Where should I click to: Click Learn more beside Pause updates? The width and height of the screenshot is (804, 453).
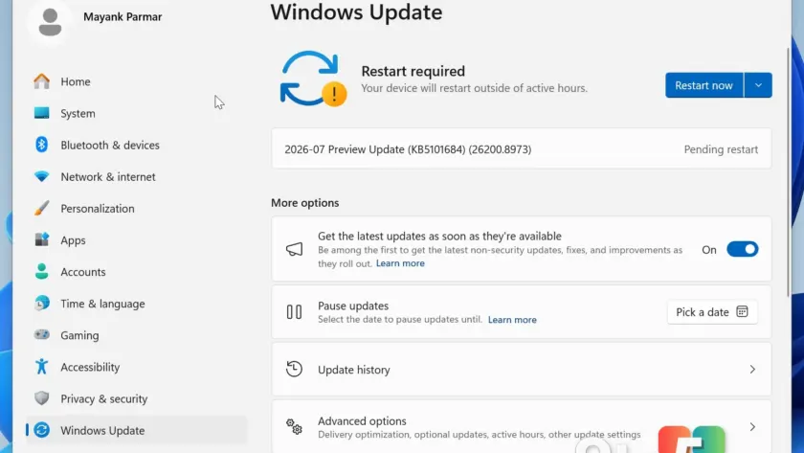[512, 320]
